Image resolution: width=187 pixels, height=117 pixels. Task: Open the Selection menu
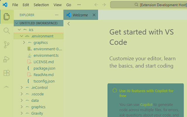(41, 5)
